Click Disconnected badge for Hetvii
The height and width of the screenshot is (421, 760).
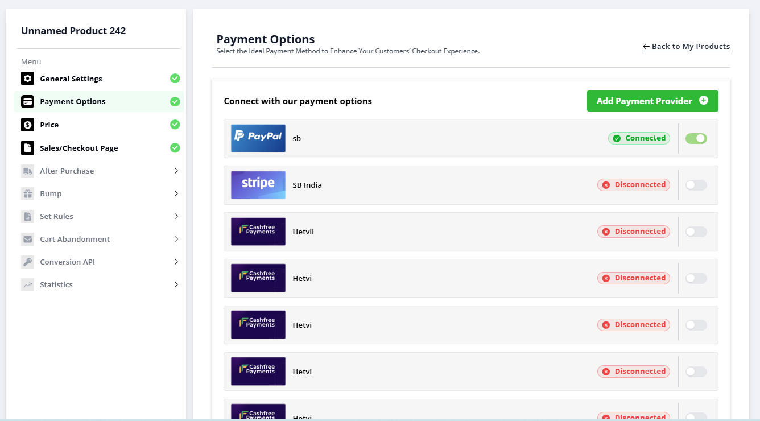[634, 232]
